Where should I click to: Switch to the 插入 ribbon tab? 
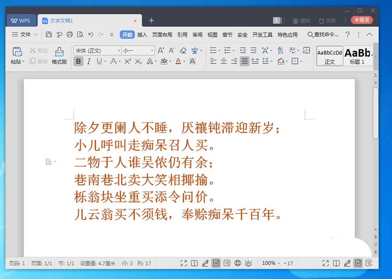point(142,35)
